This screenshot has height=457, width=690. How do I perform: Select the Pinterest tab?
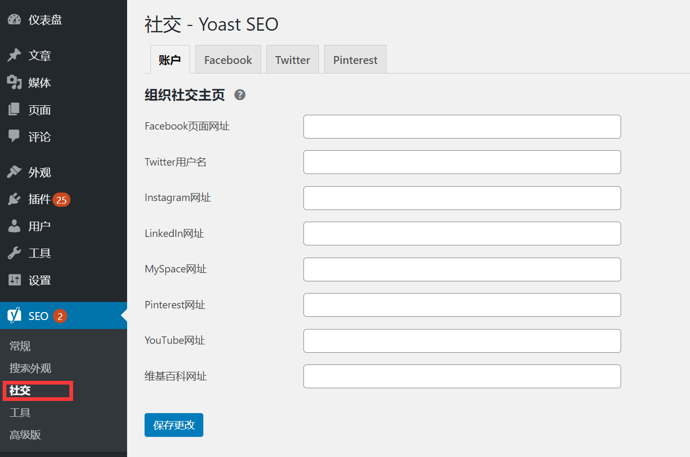coord(355,60)
